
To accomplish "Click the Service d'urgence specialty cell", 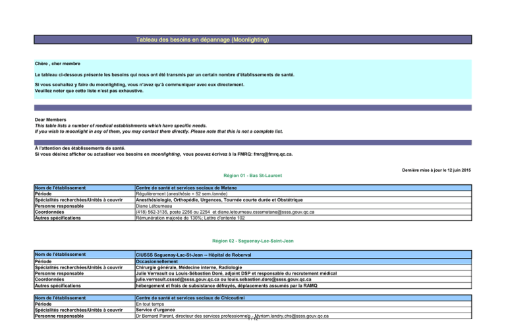I will tap(157, 311).
